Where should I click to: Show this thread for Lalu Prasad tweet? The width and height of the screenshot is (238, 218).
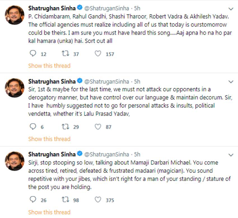49,139
